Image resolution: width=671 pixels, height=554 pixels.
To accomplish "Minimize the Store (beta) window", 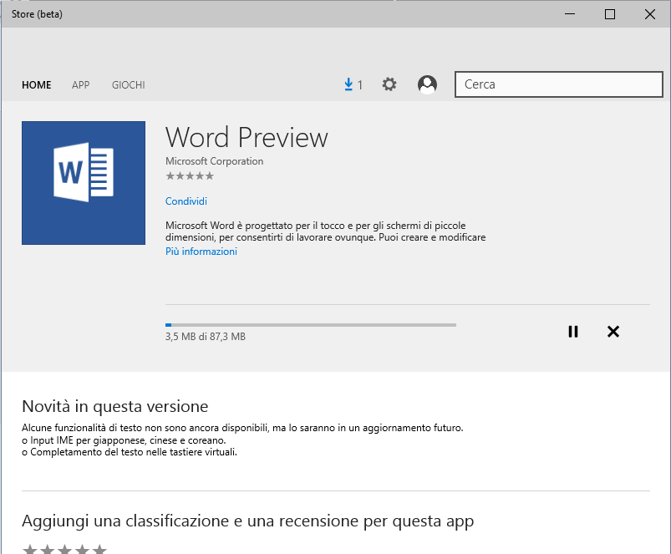I will (571, 14).
